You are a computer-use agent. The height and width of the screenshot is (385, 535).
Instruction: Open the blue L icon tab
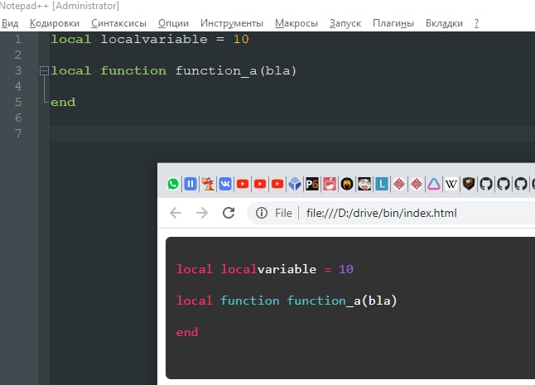pos(382,184)
